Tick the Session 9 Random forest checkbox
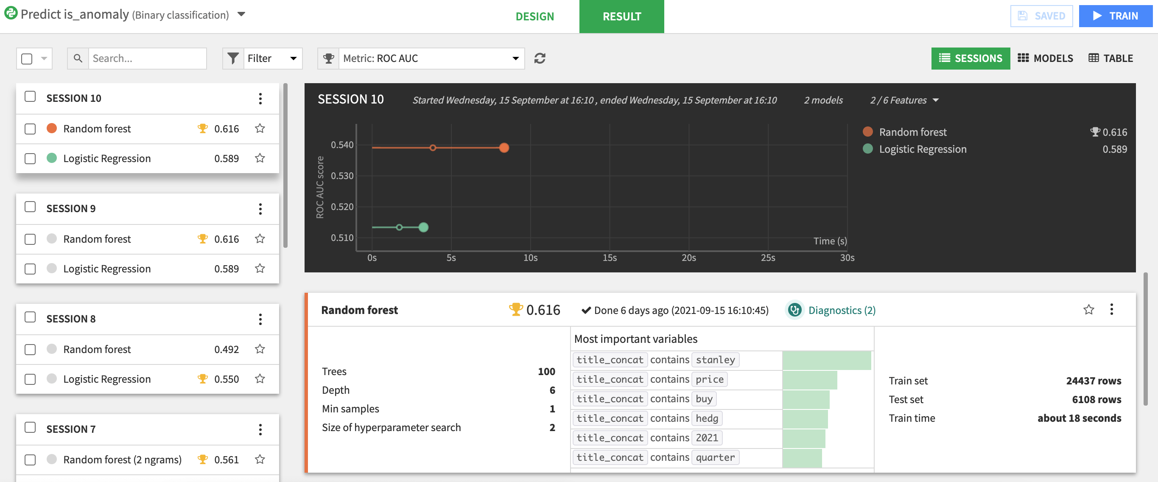This screenshot has width=1158, height=482. (30, 239)
